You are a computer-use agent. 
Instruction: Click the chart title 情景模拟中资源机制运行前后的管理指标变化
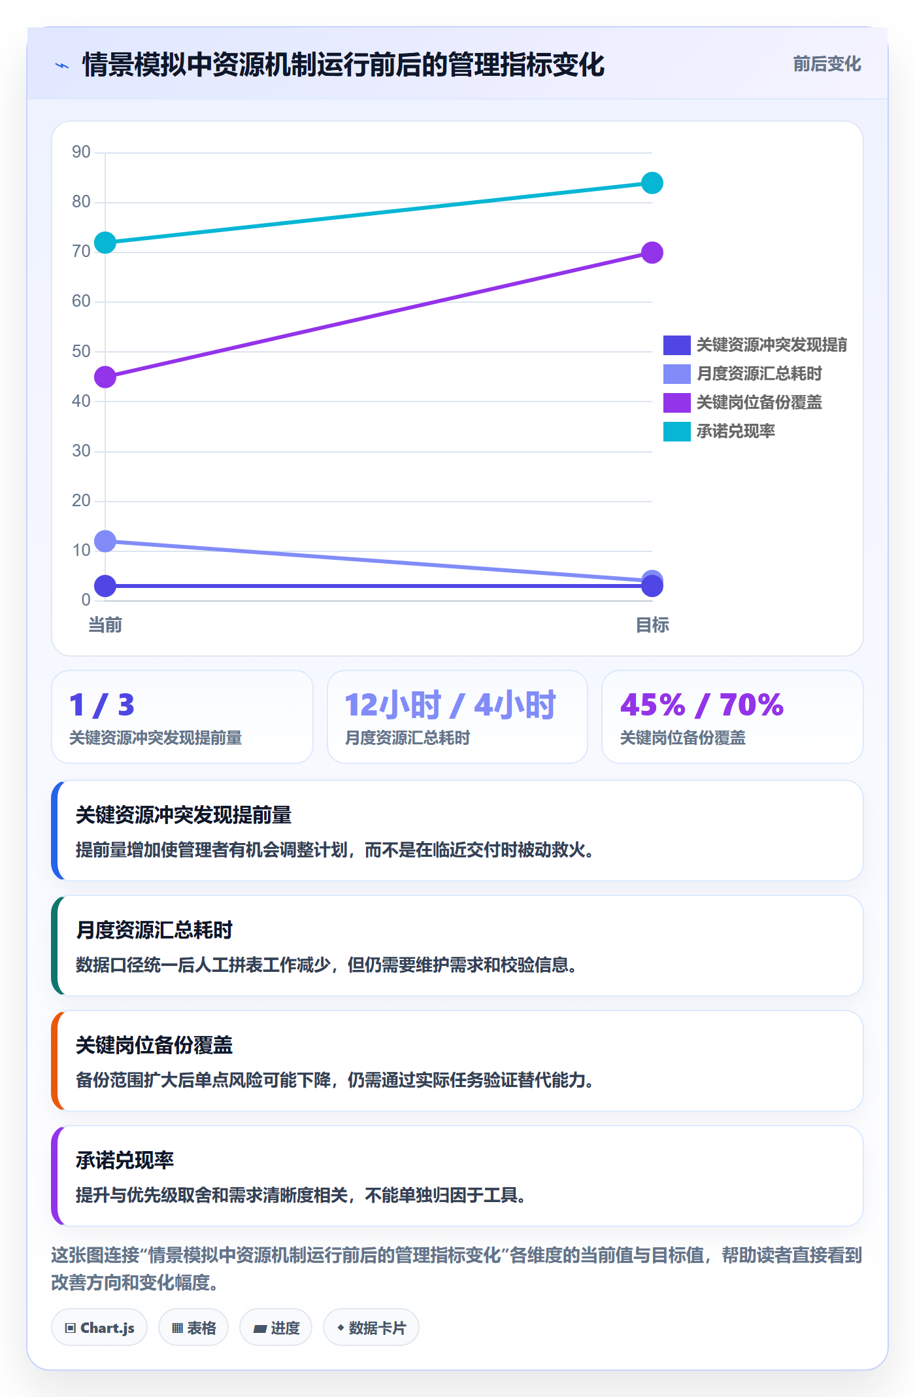[343, 65]
